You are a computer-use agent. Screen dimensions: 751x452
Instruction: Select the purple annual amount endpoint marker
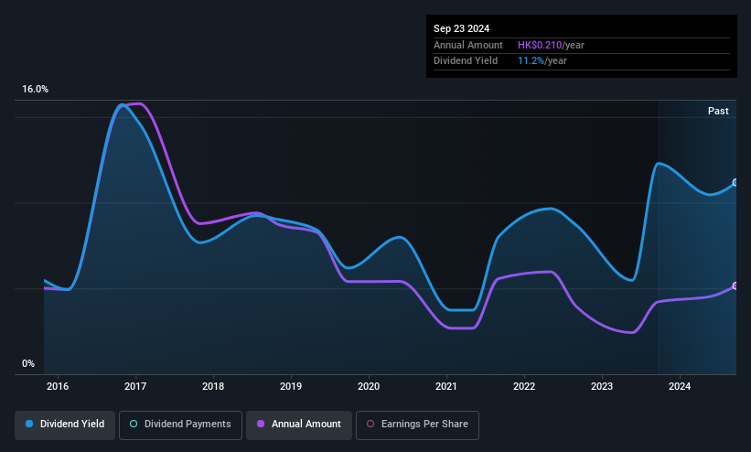pyautogui.click(x=735, y=285)
